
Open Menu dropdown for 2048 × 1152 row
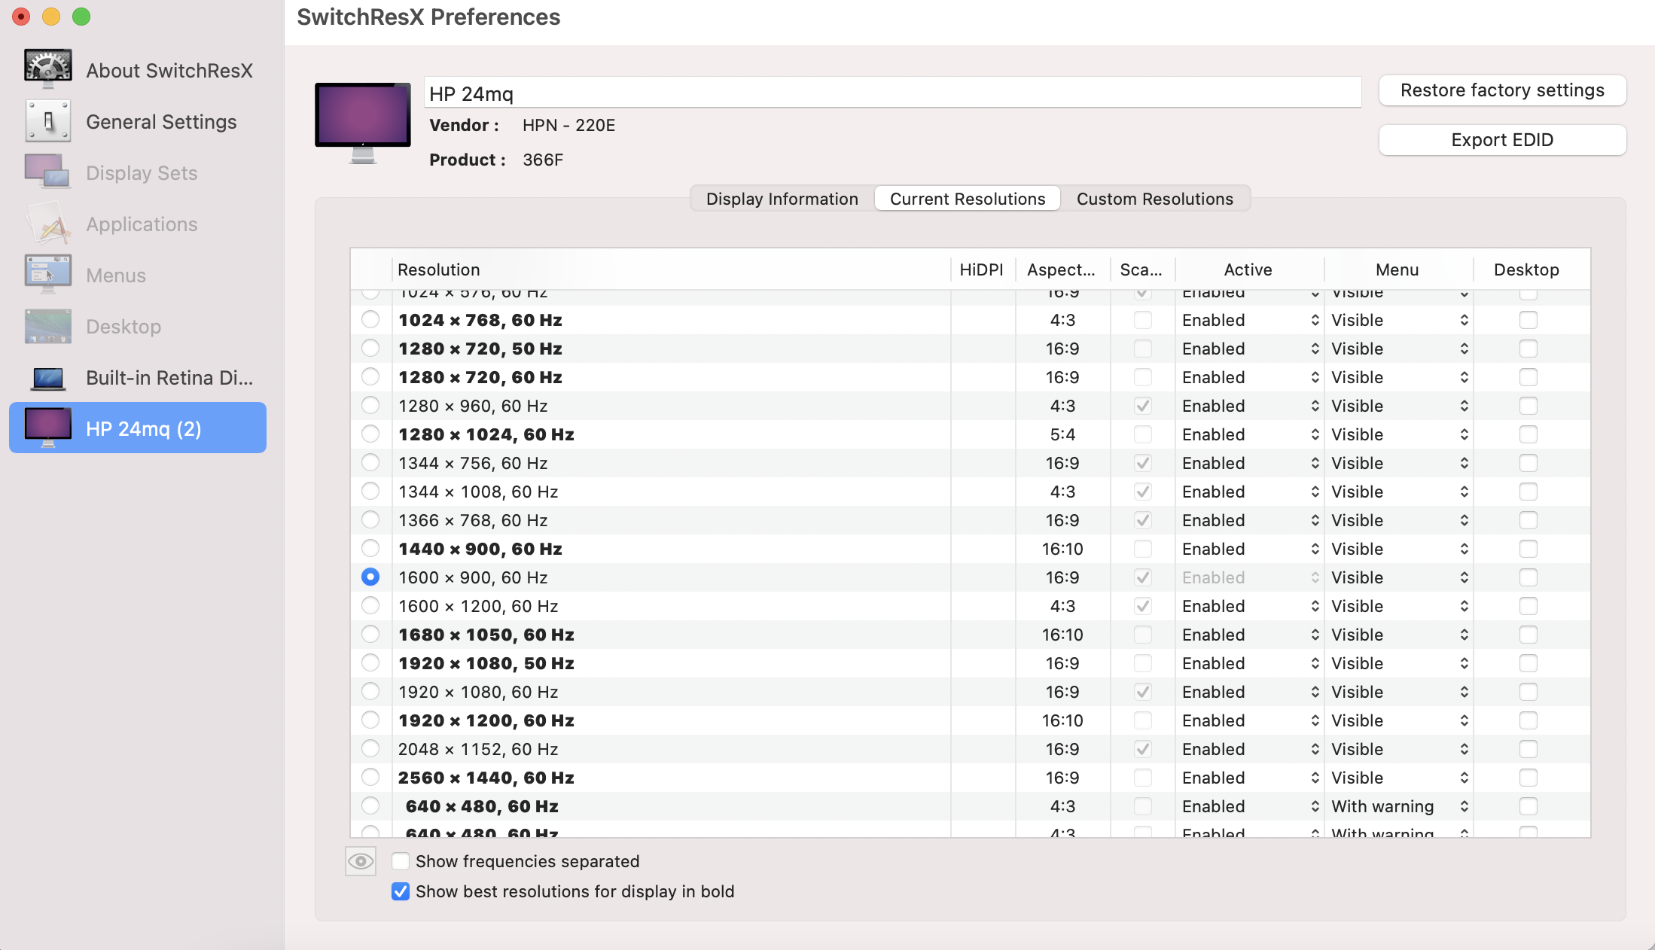tap(1399, 749)
